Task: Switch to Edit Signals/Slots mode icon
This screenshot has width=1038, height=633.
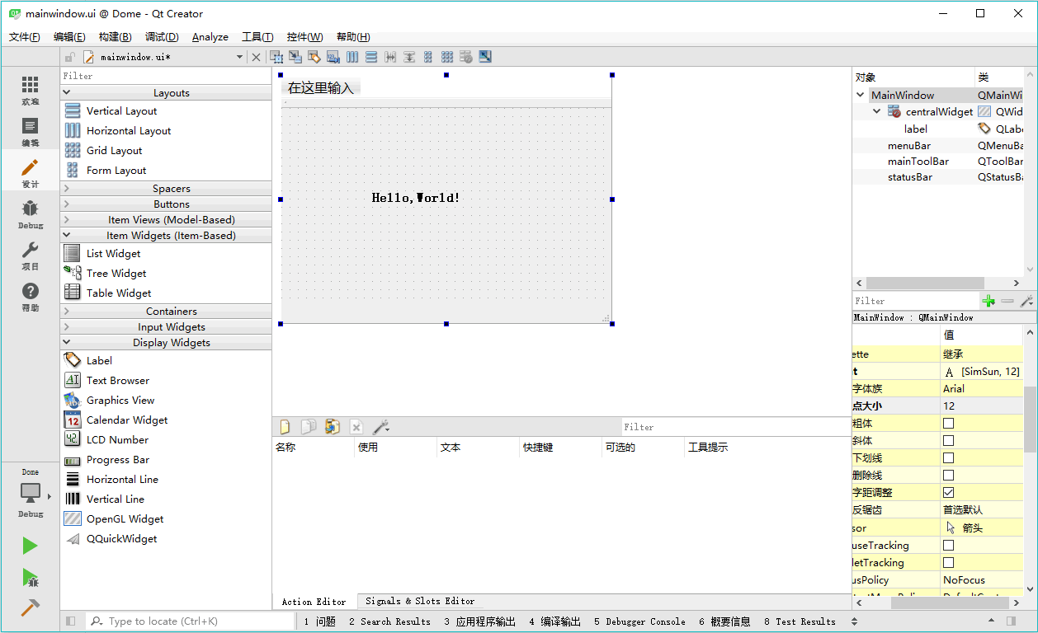Action: click(295, 57)
